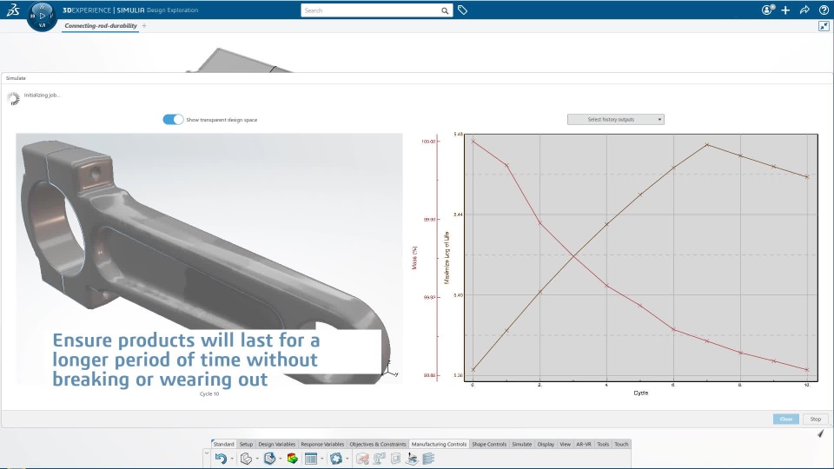Switch to Touch tab
Image resolution: width=834 pixels, height=469 pixels.
coord(621,444)
